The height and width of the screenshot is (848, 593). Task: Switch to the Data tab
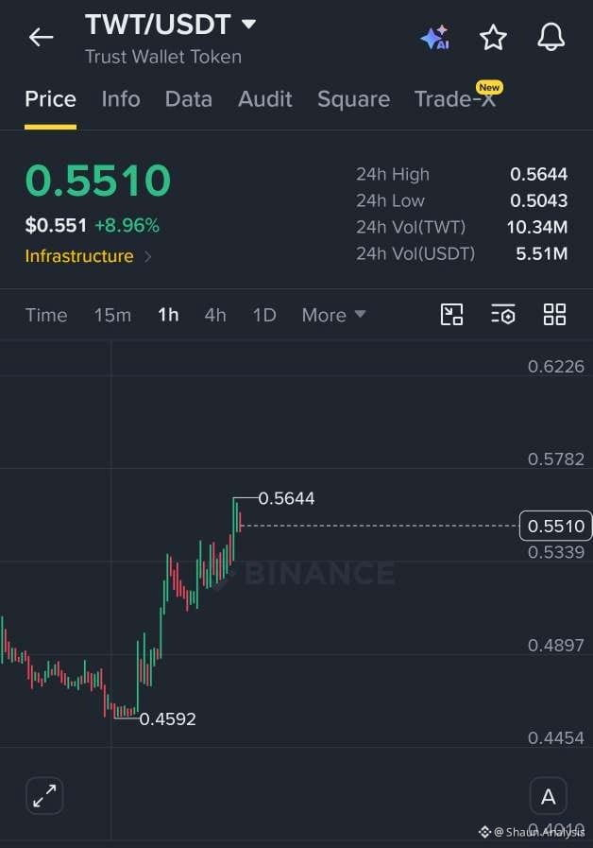189,99
